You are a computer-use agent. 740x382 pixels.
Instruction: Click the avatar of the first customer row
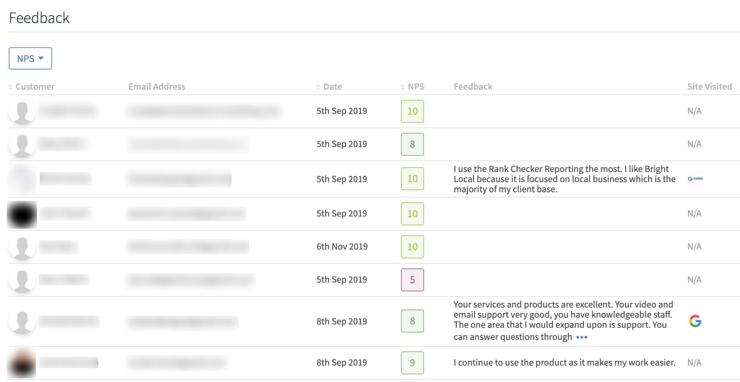(x=22, y=111)
